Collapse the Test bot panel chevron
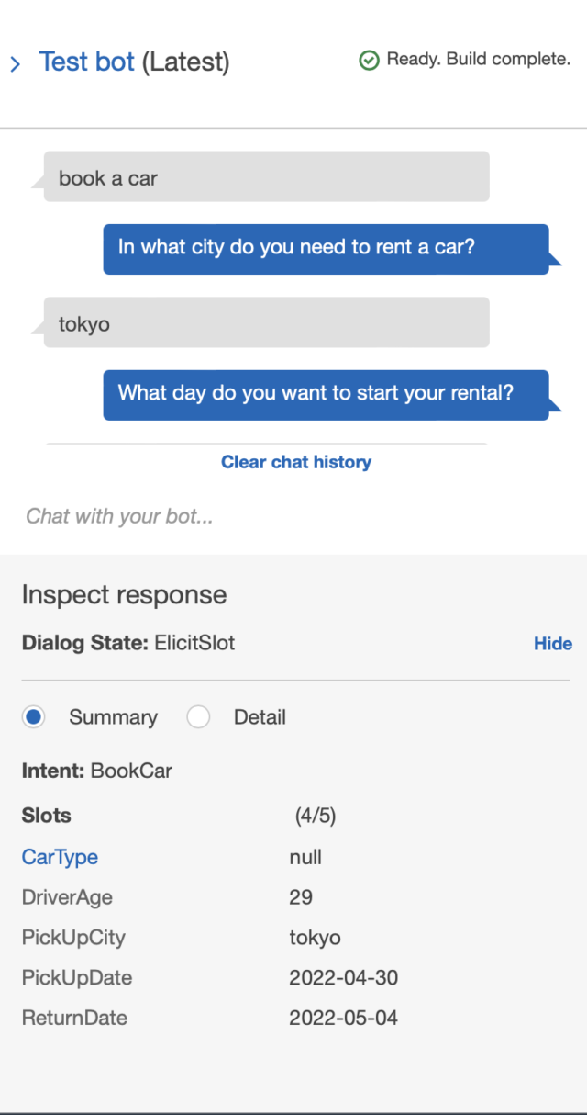 click(15, 64)
